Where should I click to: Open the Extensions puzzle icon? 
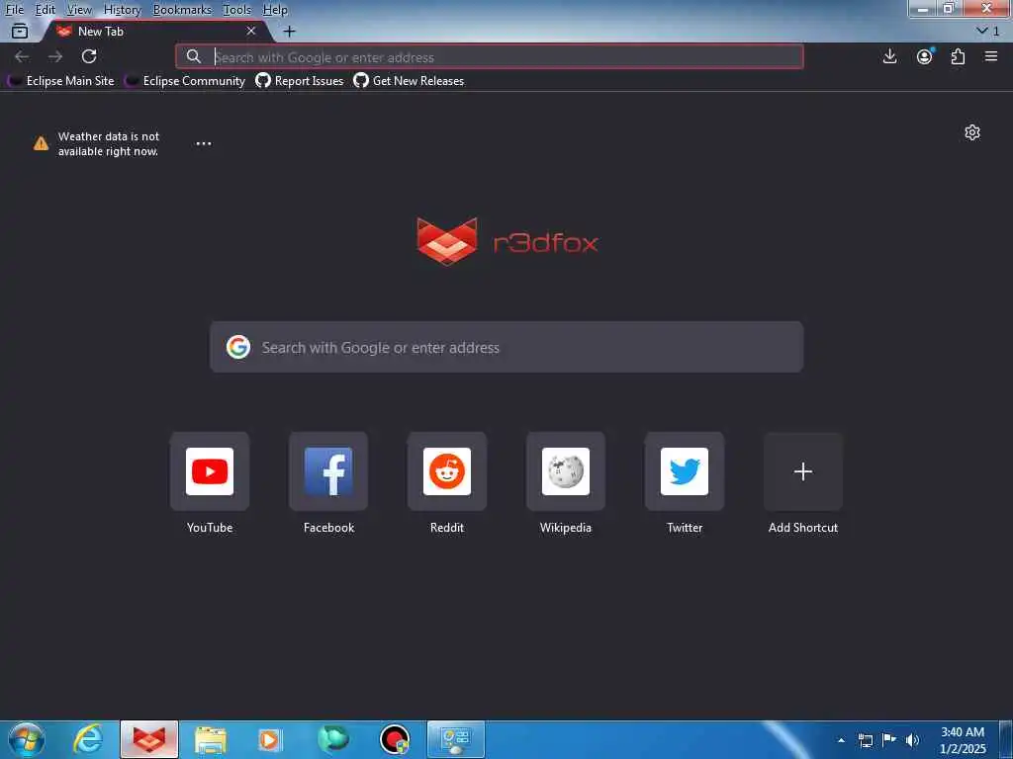958,56
